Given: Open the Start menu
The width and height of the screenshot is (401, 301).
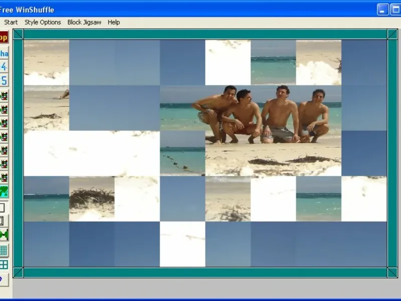Looking at the screenshot, I should 11,23.
